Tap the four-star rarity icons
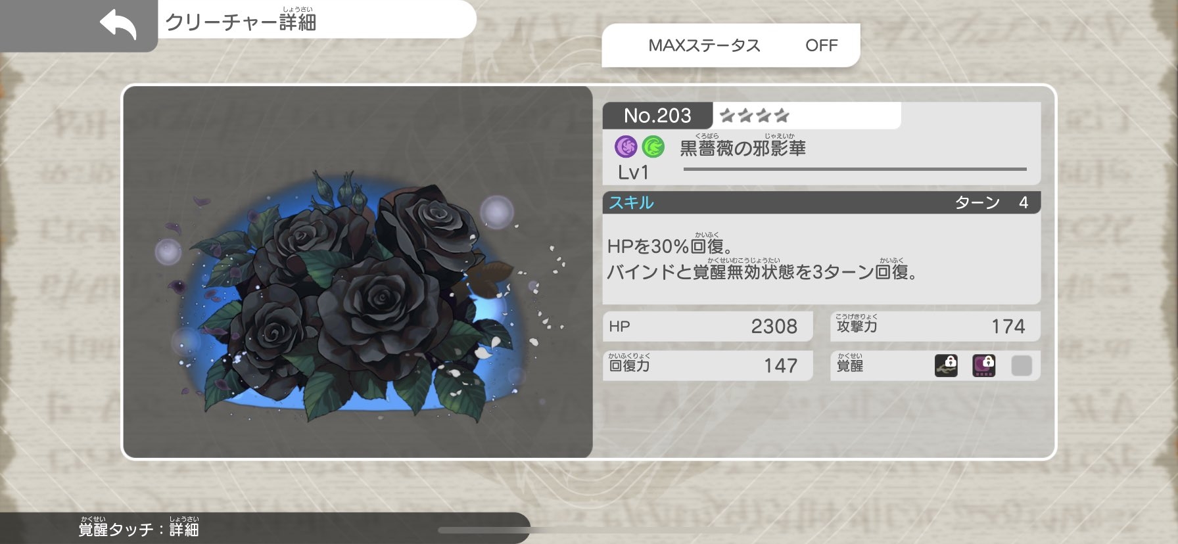Viewport: 1178px width, 544px height. [754, 116]
